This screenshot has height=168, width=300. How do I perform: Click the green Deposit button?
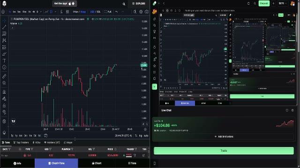264,3
